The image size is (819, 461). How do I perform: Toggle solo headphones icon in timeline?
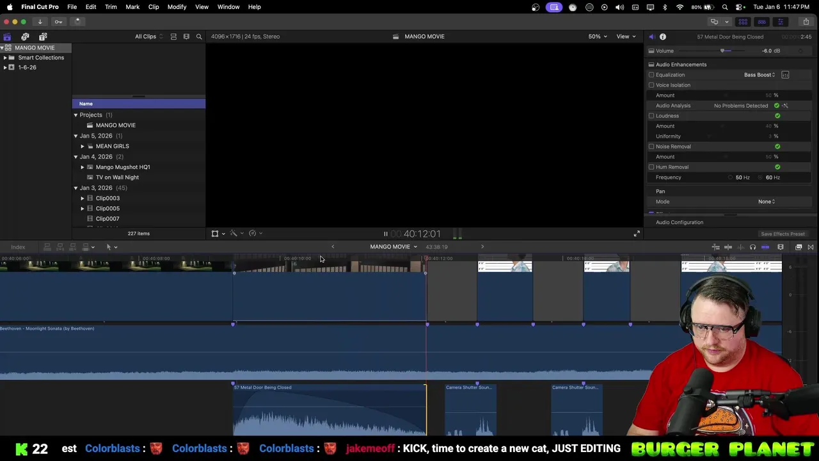(x=752, y=247)
